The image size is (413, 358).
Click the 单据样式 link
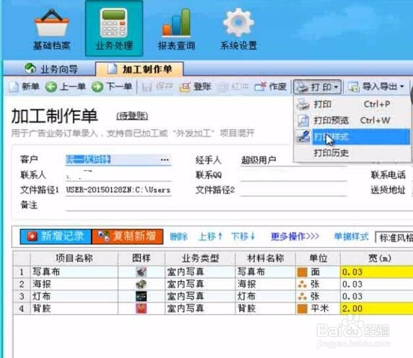click(x=351, y=237)
